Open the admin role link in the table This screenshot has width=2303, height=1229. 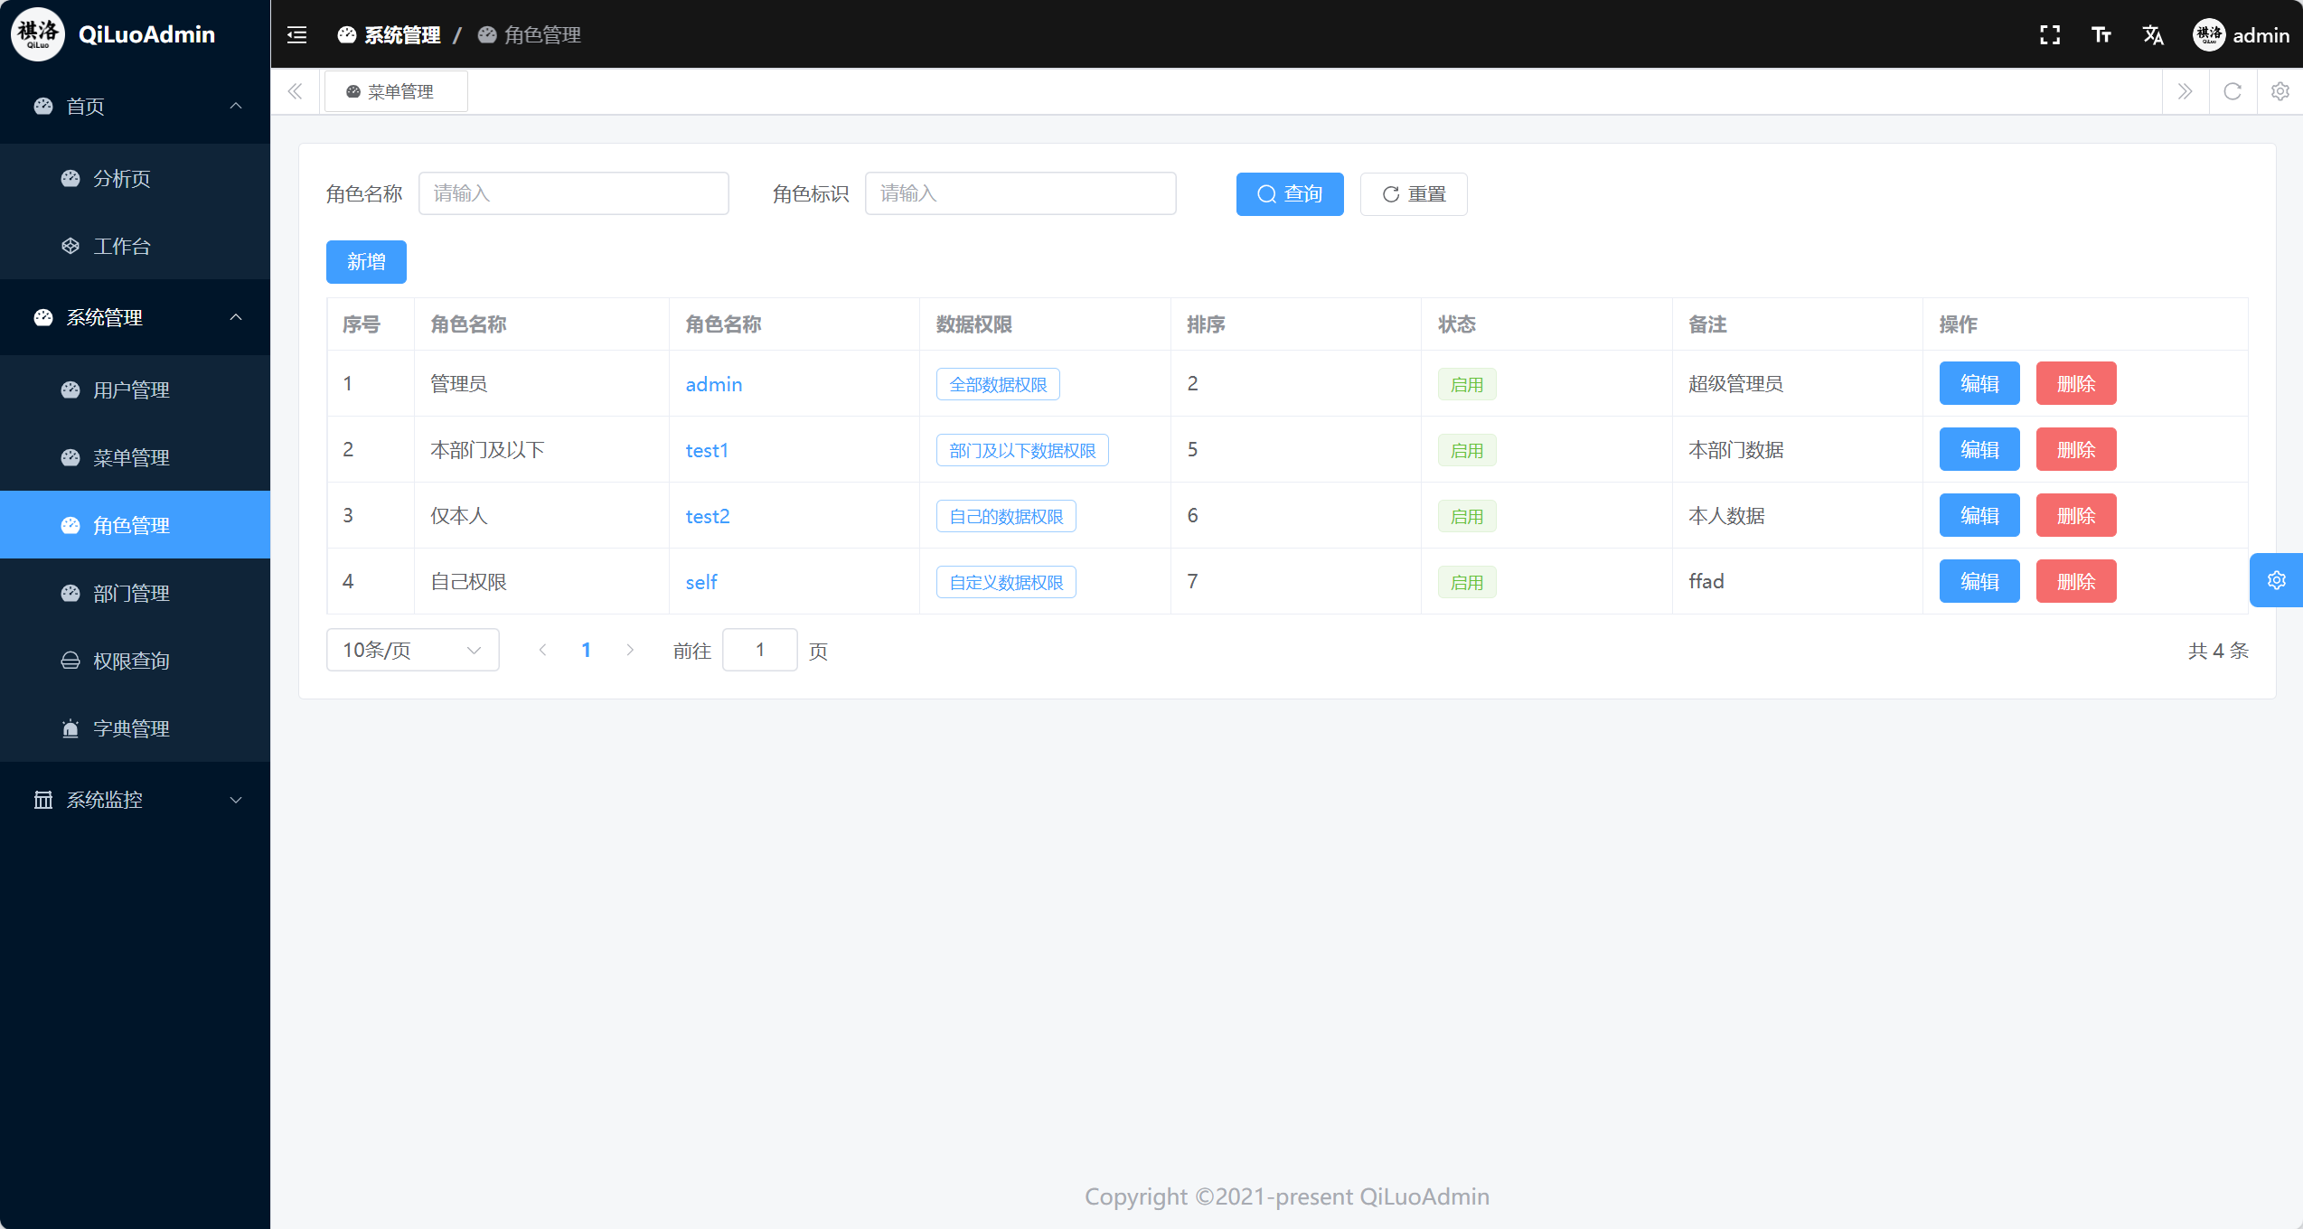pos(713,384)
